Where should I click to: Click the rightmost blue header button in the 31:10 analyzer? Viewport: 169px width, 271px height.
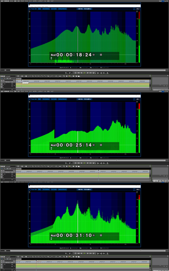pyautogui.click(x=62, y=190)
